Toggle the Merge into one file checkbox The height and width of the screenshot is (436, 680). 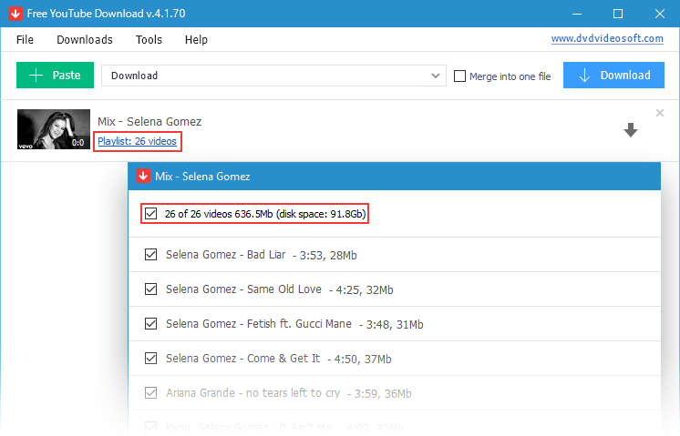(x=459, y=76)
